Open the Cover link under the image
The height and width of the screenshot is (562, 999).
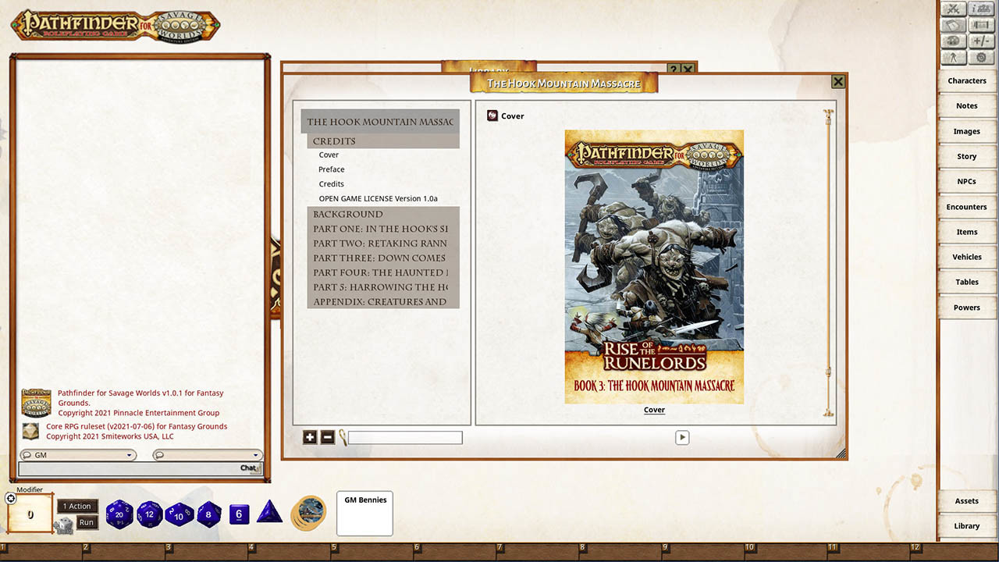(x=654, y=409)
